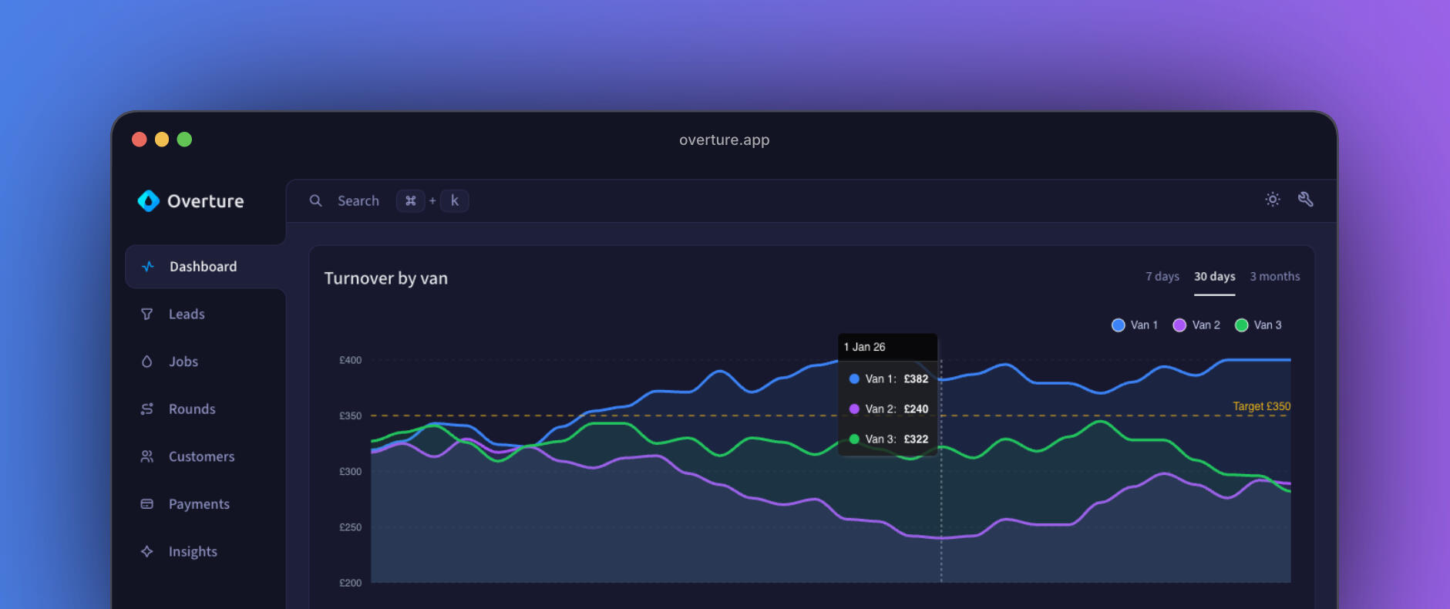Click the Insights sparkle icon
The image size is (1450, 609).
click(x=147, y=552)
